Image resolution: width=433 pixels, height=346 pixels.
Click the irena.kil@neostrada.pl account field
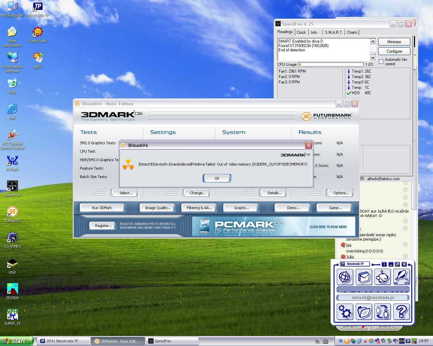click(373, 298)
